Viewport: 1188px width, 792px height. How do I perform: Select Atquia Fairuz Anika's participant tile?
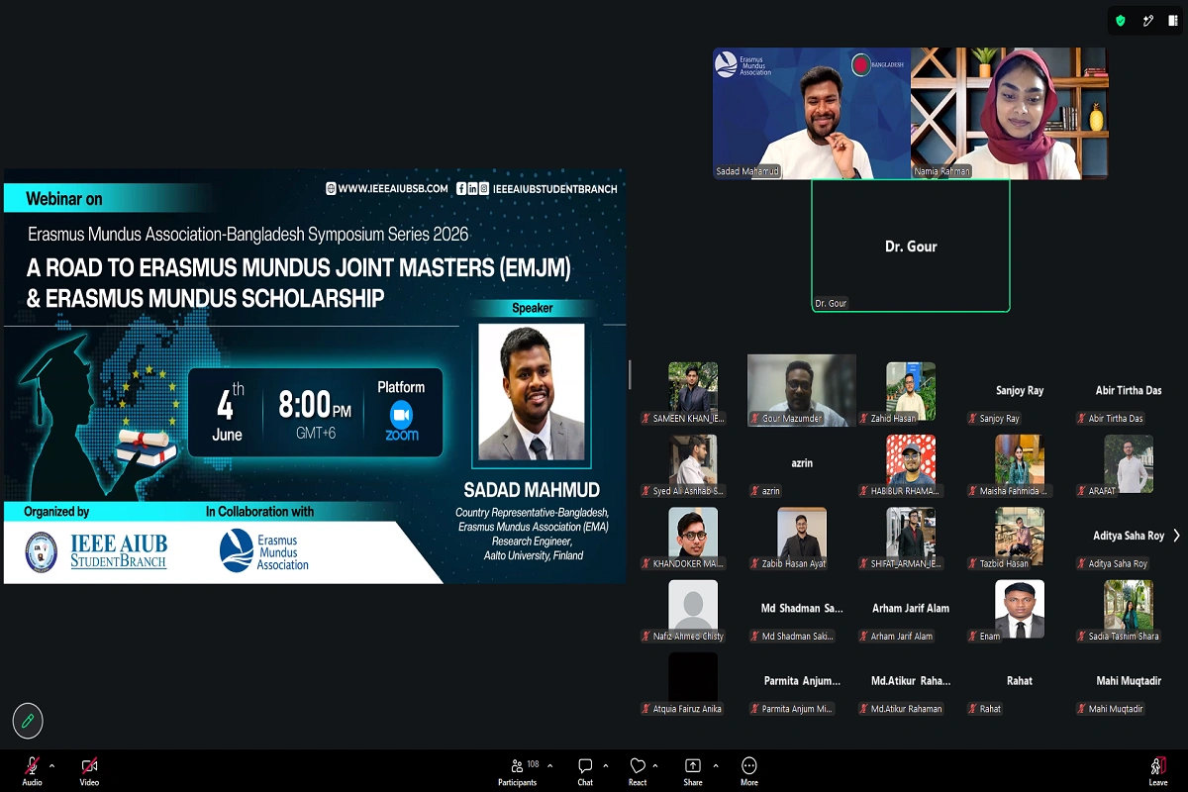pyautogui.click(x=693, y=682)
